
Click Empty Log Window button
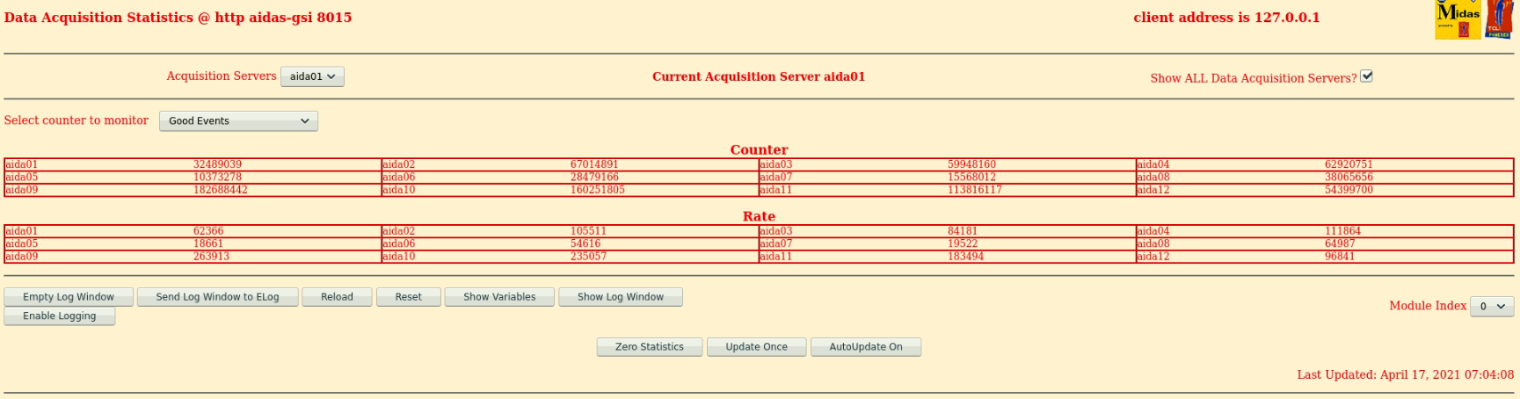pos(69,297)
